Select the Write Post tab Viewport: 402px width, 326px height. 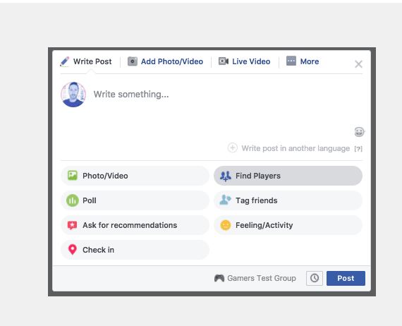click(x=85, y=61)
